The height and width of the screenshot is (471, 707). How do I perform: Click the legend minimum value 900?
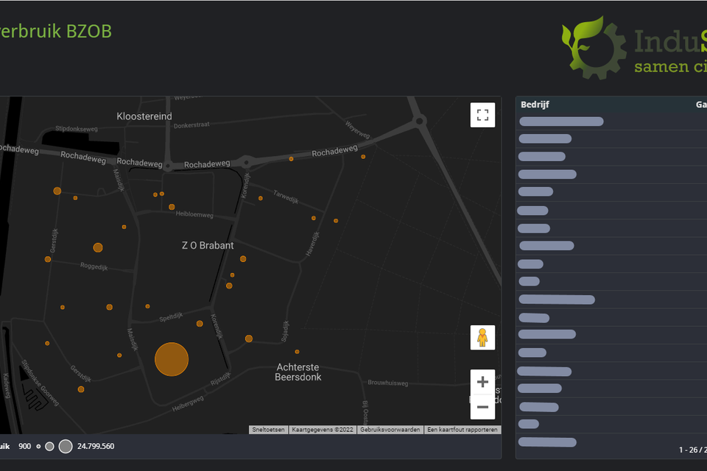coord(25,446)
